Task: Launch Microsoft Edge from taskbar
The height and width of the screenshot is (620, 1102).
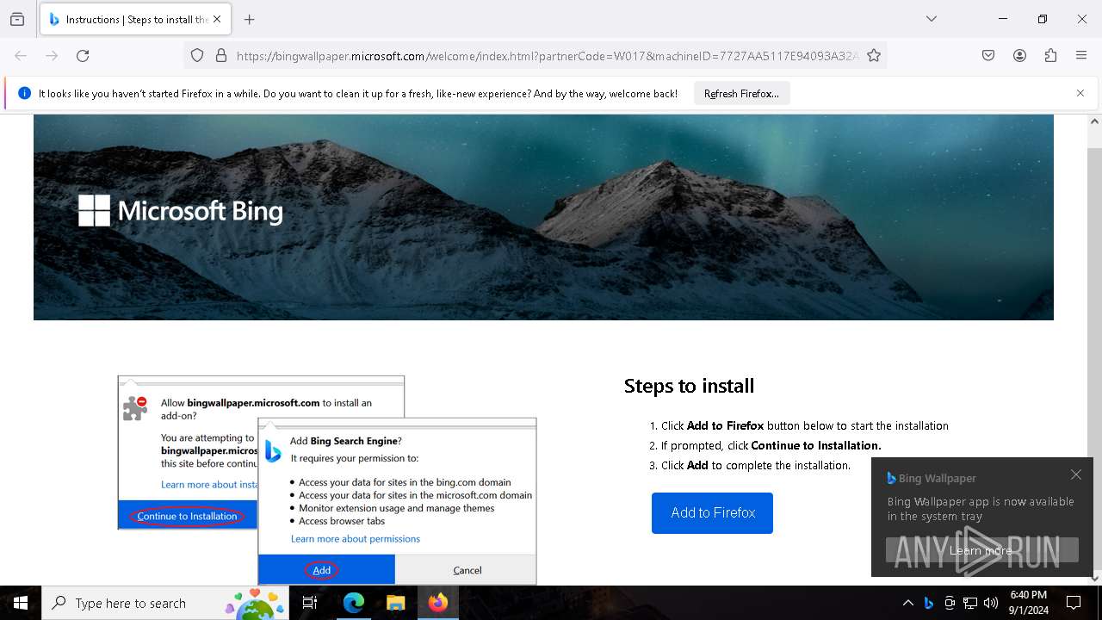Action: pos(354,603)
